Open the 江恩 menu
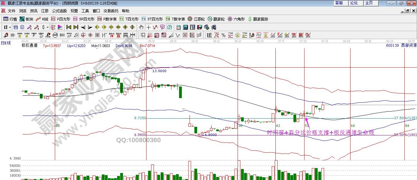 45,11
